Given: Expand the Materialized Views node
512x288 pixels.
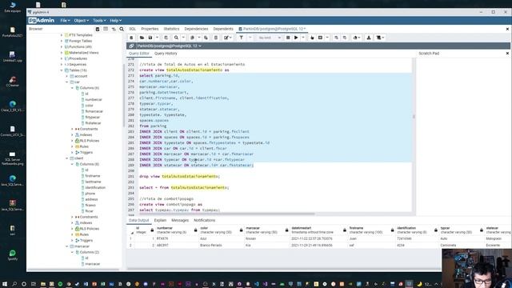Looking at the screenshot, I should (x=62, y=53).
